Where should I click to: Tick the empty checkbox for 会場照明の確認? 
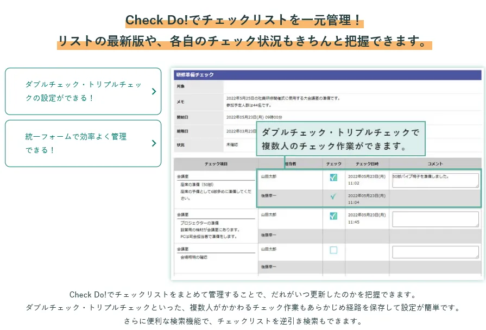coord(333,250)
